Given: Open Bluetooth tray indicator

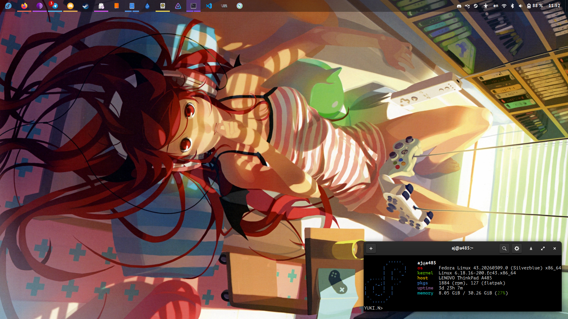Looking at the screenshot, I should tap(512, 6).
